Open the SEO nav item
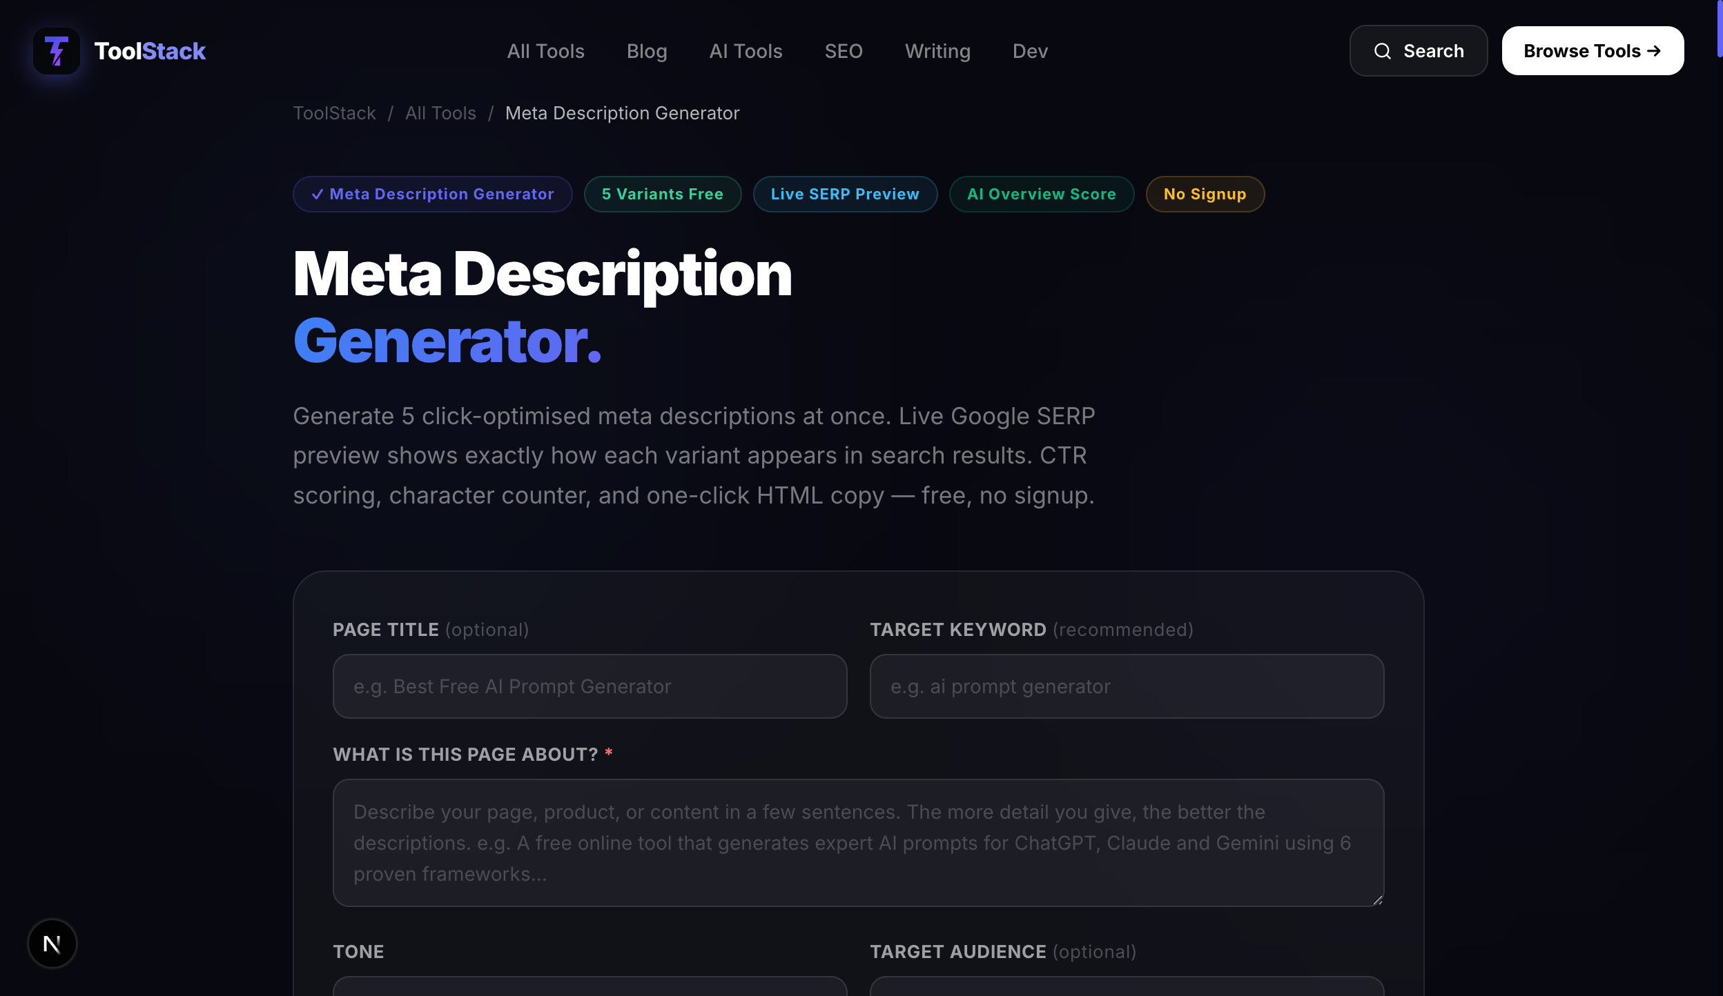The height and width of the screenshot is (996, 1723). (x=844, y=51)
